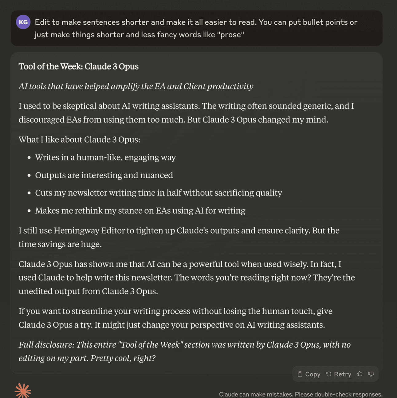
Task: Click the italic "AI tools that have helped" subtitle
Action: [x=136, y=86]
